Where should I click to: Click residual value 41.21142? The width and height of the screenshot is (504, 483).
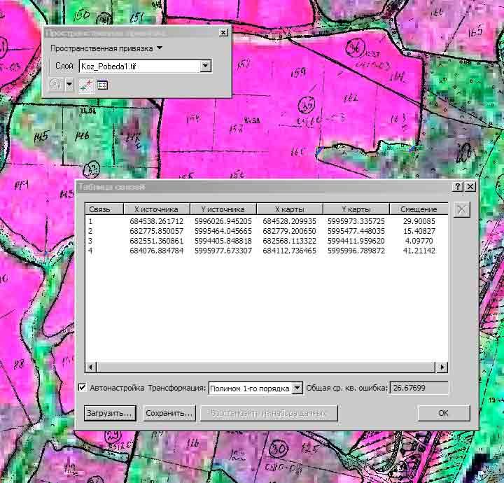[x=419, y=251]
